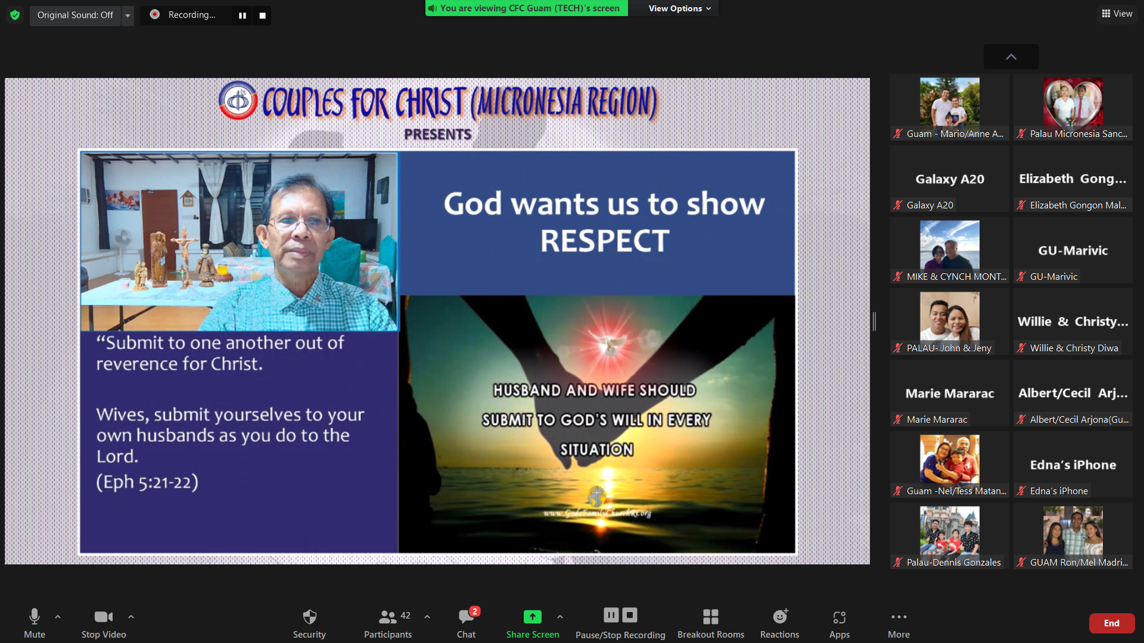Select Guam - Mario/Anne video tile
The width and height of the screenshot is (1144, 643).
coord(950,107)
